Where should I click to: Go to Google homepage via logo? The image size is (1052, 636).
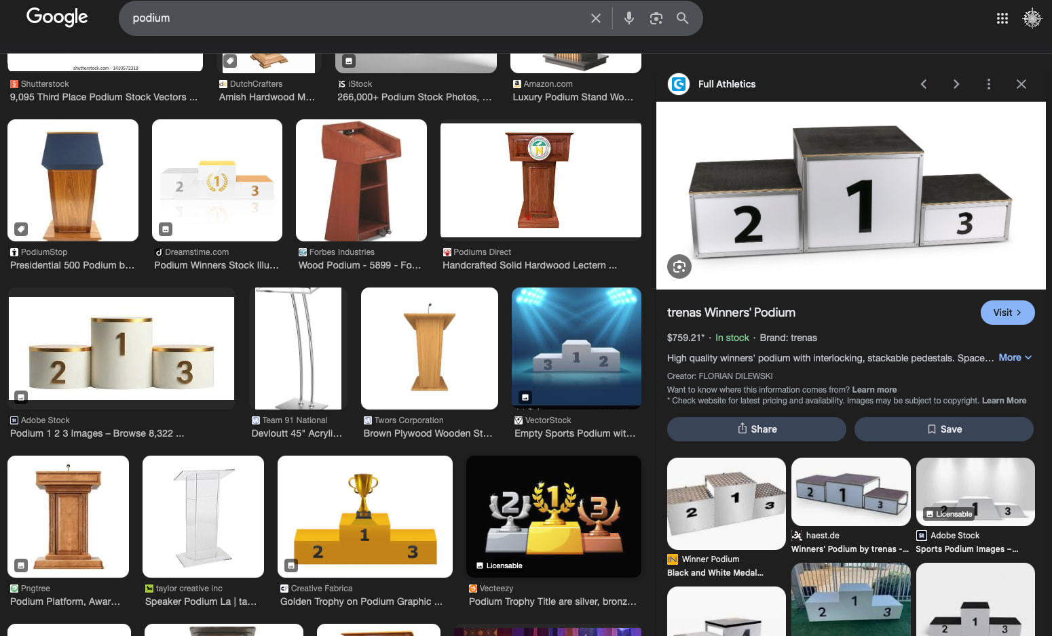tap(57, 17)
